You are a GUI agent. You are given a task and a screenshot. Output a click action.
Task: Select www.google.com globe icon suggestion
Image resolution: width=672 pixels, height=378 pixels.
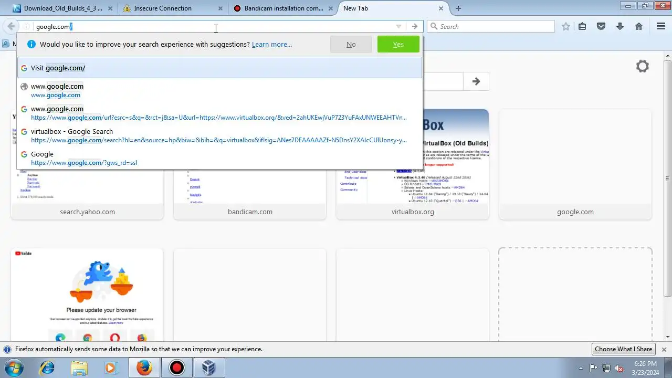coord(219,90)
